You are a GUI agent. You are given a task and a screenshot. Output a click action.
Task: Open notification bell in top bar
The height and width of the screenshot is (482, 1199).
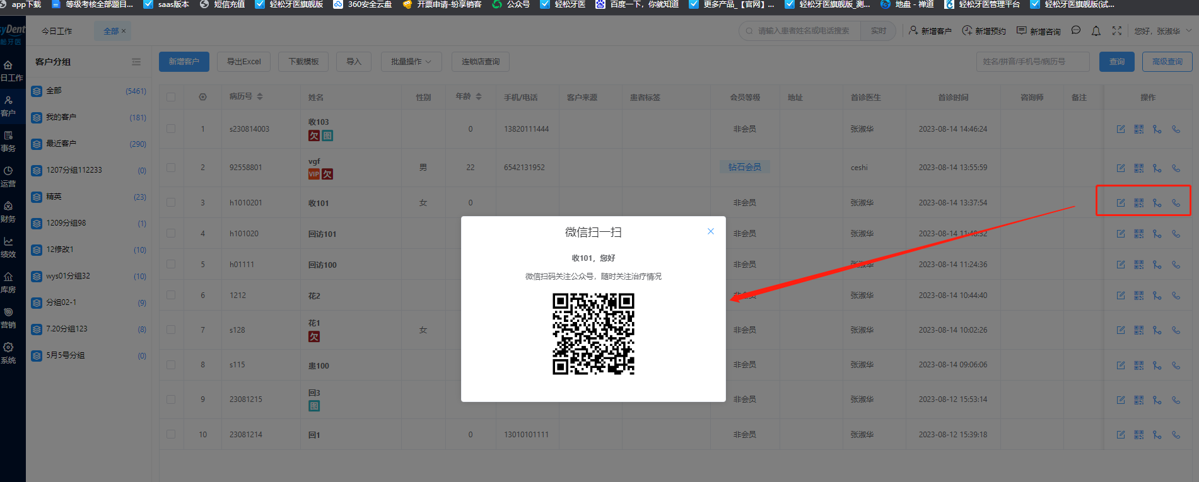click(x=1096, y=30)
